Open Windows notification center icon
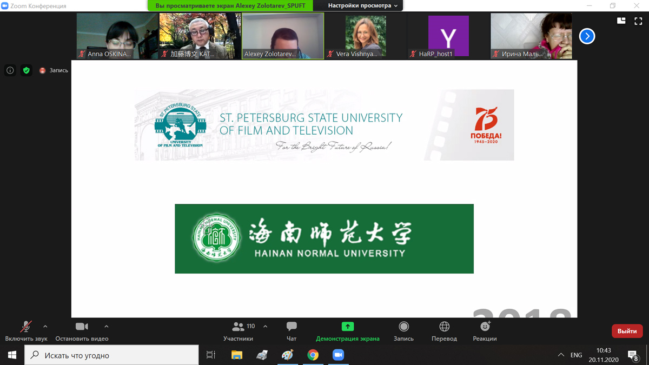This screenshot has height=365, width=649. (x=633, y=355)
